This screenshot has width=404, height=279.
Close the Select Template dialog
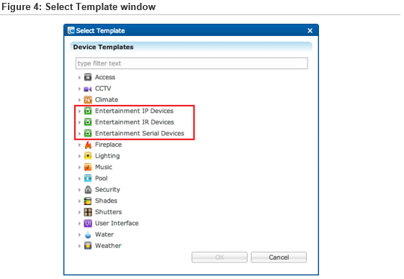tap(310, 31)
